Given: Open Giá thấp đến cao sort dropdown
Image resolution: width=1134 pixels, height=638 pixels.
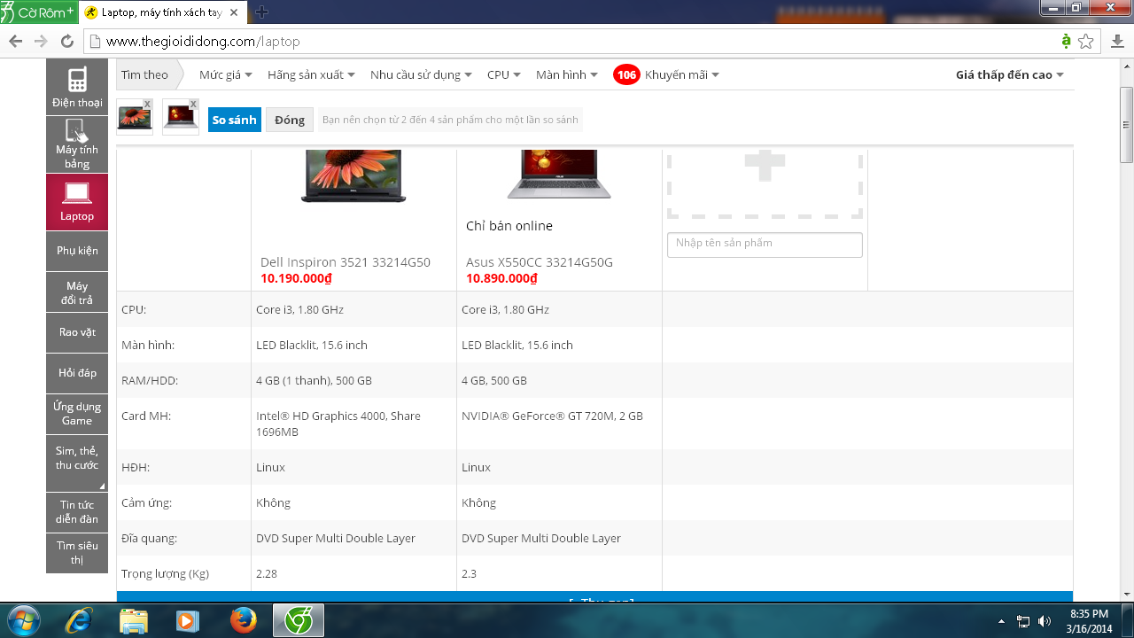Looking at the screenshot, I should [1009, 74].
